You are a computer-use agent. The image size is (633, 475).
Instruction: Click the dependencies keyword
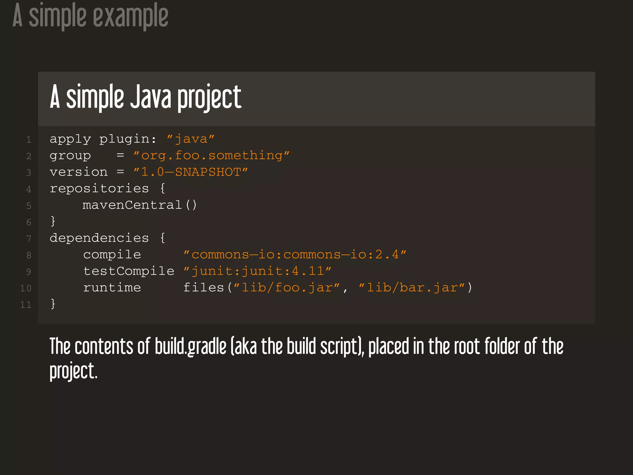coord(99,238)
